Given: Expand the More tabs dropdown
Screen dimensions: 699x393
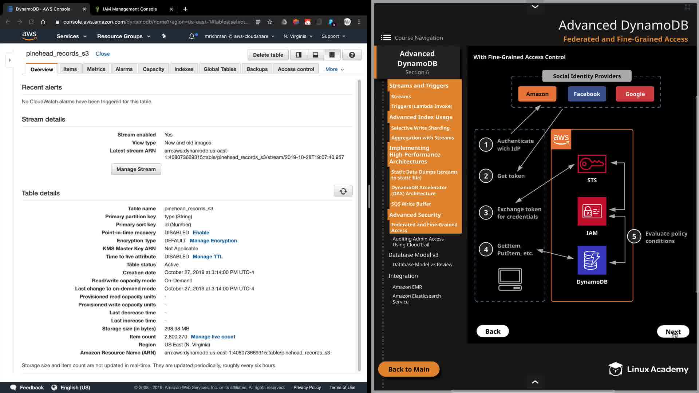Looking at the screenshot, I should point(335,69).
